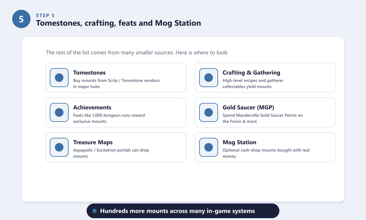Click the Achievements card icon
366x220 pixels.
point(59,112)
